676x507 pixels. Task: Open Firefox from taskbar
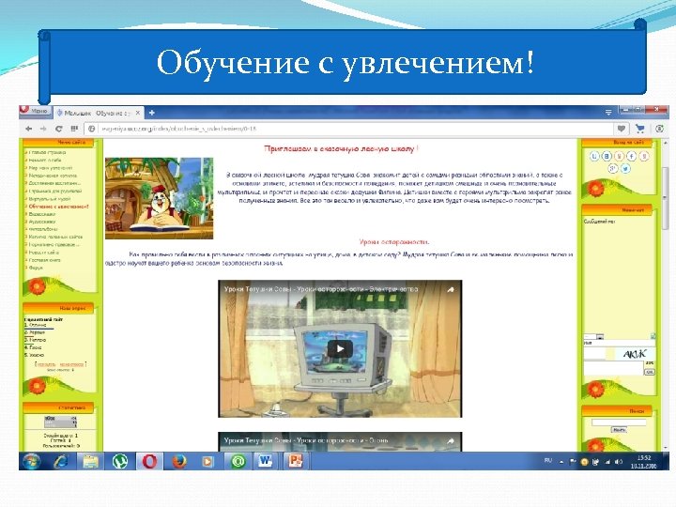[x=179, y=461]
